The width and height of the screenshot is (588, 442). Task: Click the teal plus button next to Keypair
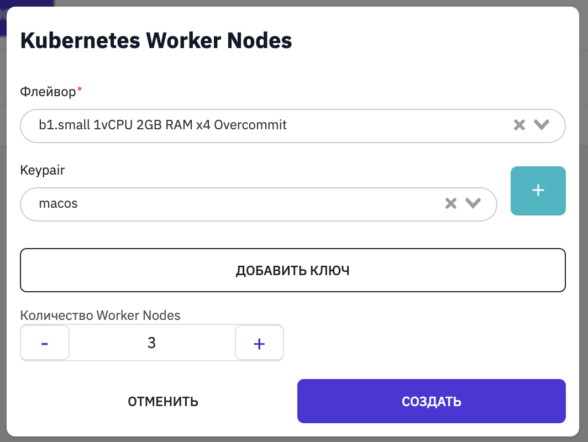(538, 191)
